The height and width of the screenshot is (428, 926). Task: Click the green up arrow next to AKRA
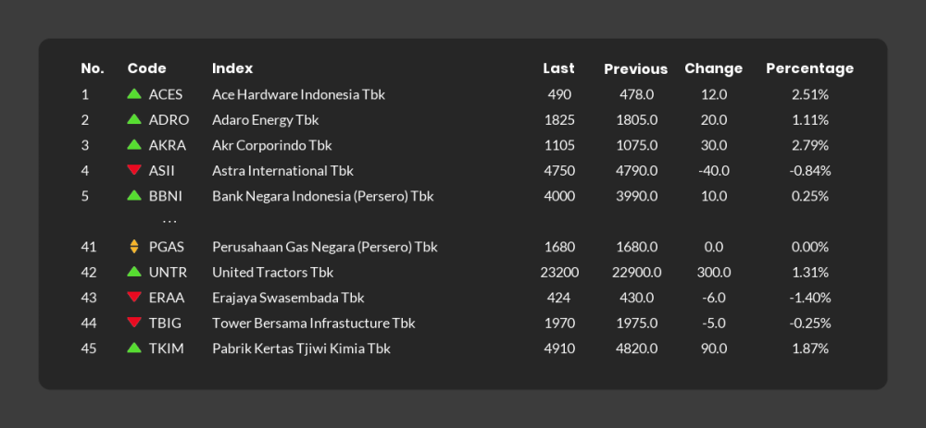[134, 144]
